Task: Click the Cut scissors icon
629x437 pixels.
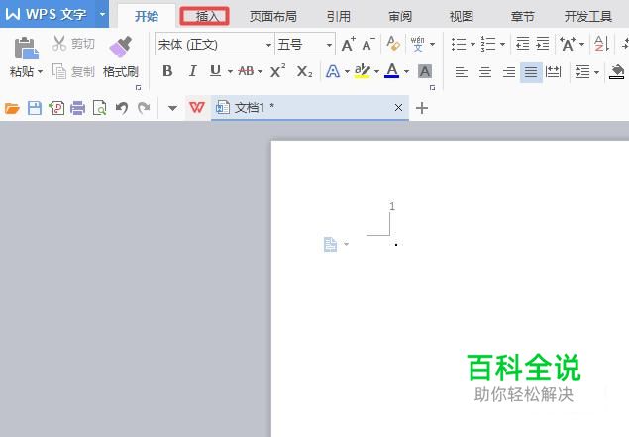Action: click(59, 43)
